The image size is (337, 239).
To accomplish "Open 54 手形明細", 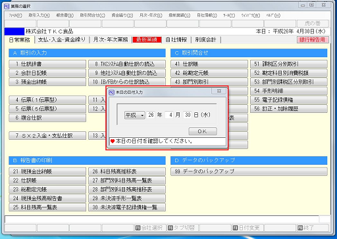I will click(289, 91).
